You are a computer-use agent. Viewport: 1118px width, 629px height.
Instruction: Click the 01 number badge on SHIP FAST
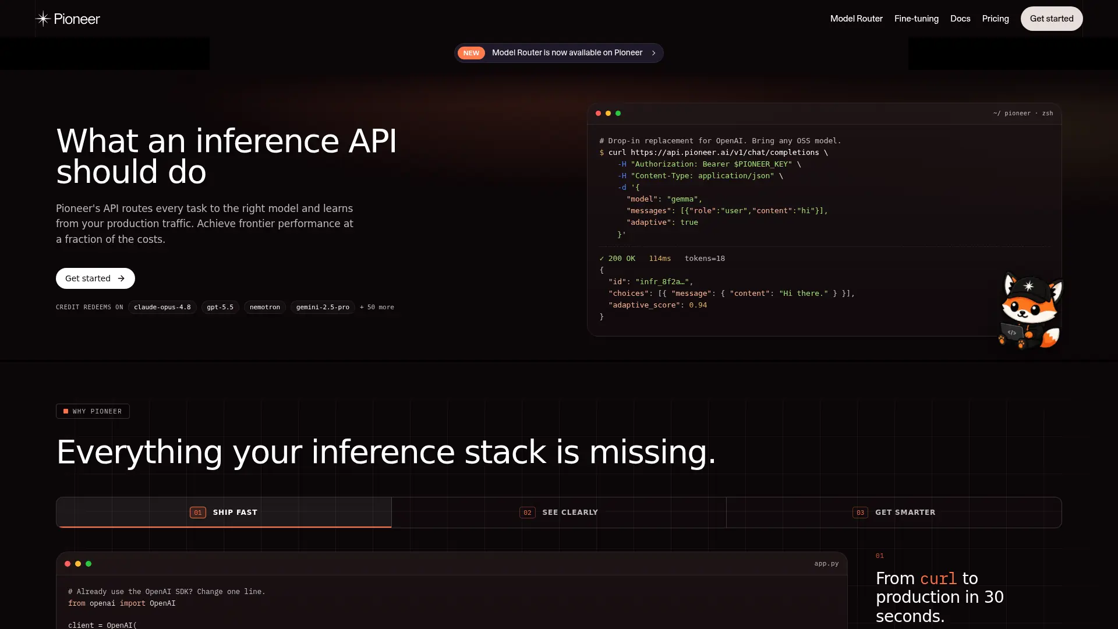[x=198, y=513]
